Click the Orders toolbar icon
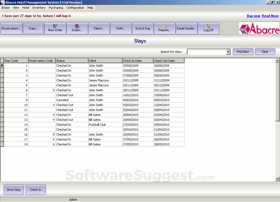This screenshot has height=202, width=280. 77,28
